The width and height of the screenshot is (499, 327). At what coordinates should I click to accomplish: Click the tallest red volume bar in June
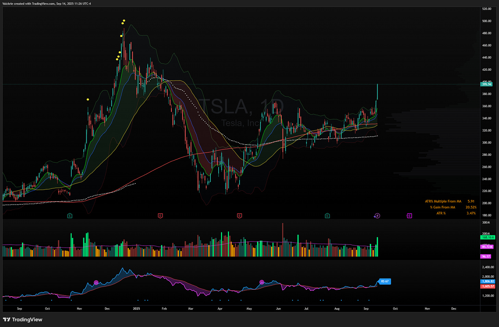pyautogui.click(x=283, y=240)
